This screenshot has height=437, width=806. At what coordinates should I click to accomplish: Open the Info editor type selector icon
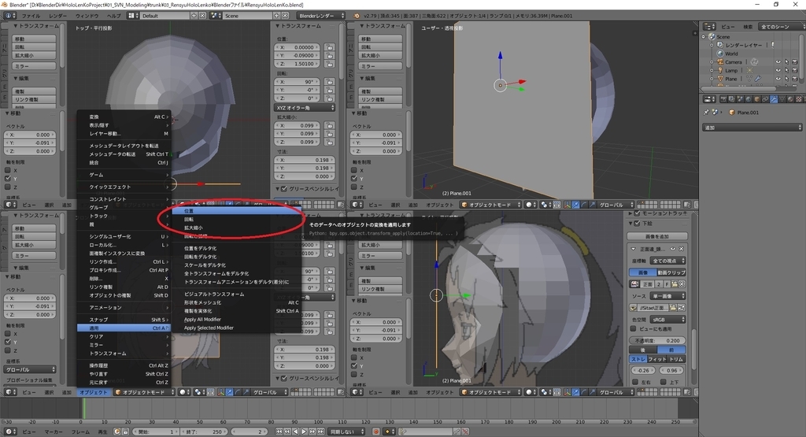tap(9, 16)
